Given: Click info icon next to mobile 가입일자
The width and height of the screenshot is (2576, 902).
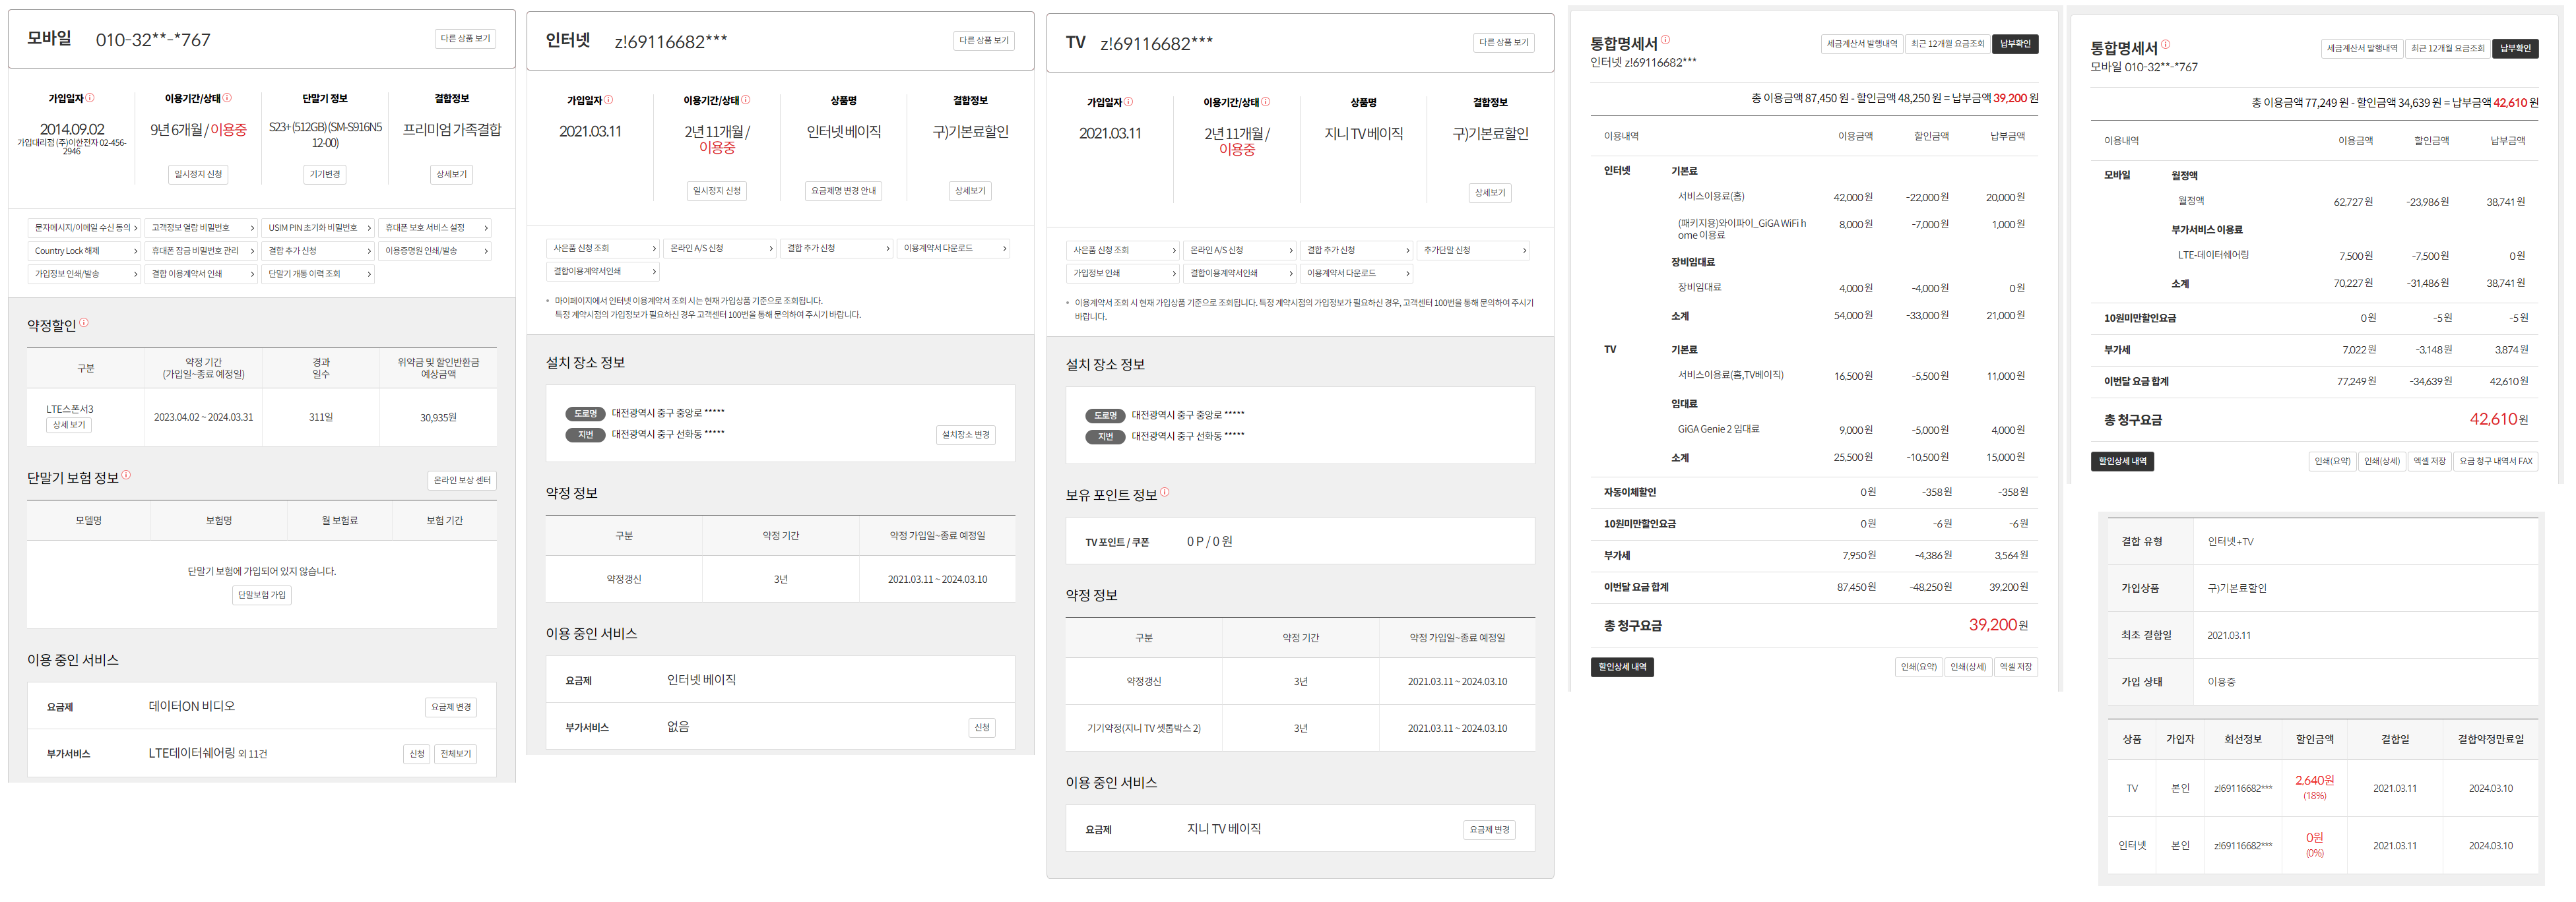Looking at the screenshot, I should [90, 98].
